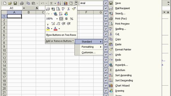Open the Name Box dropdown arrow
This screenshot has height=96, width=171.
tap(24, 8)
